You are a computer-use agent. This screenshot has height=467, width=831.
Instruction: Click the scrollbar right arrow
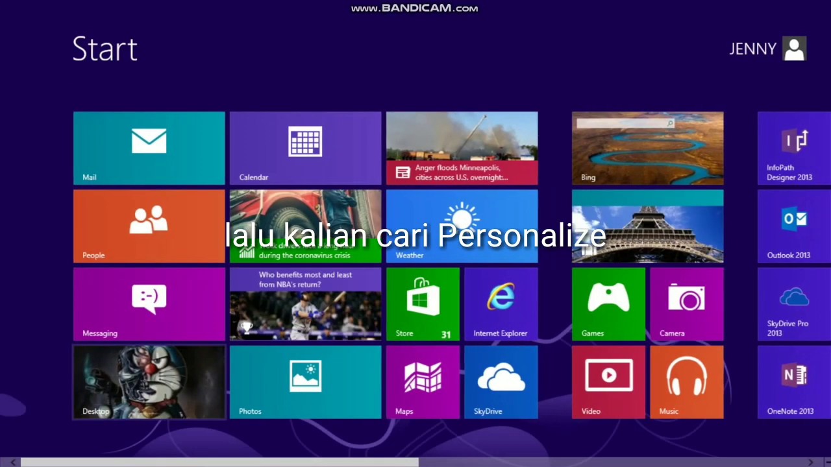(811, 462)
